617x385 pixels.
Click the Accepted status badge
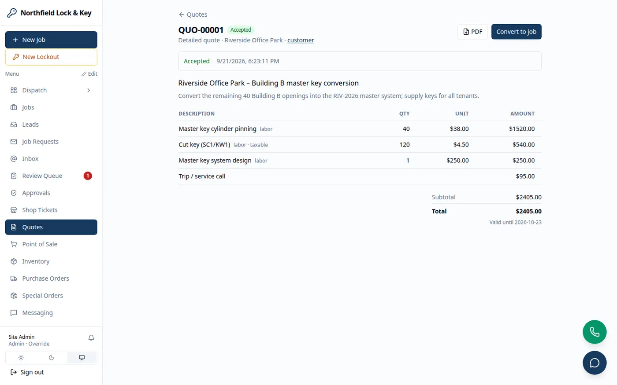[241, 30]
